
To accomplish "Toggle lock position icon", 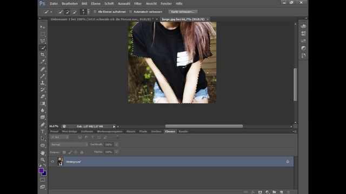I will [76, 152].
